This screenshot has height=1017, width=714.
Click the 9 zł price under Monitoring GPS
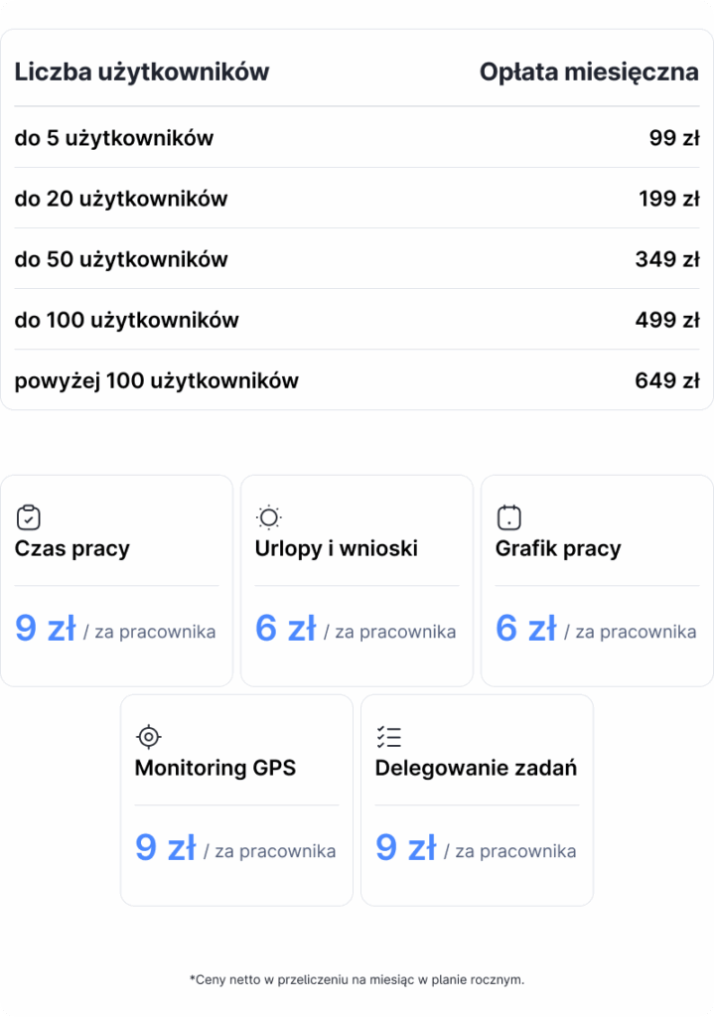coord(165,848)
